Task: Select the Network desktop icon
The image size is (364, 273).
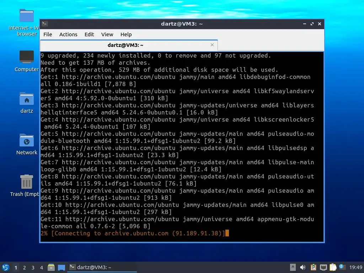Action: tap(26, 144)
